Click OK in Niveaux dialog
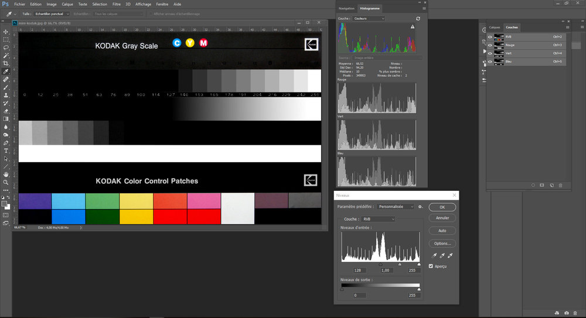The height and width of the screenshot is (318, 586). click(x=442, y=207)
